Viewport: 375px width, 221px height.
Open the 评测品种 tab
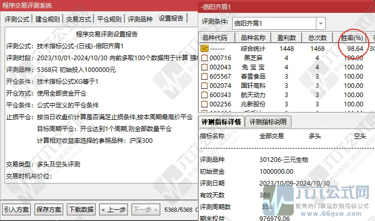coord(140,20)
